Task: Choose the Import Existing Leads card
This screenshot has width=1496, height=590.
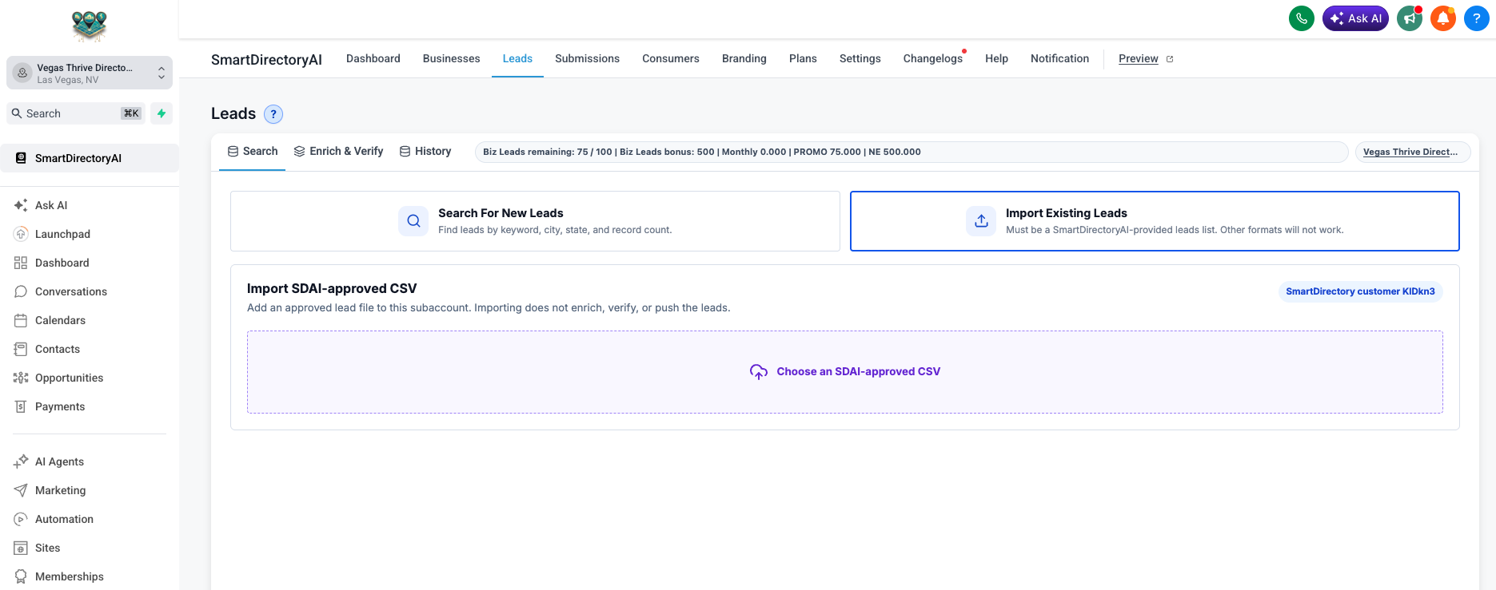Action: coord(1155,221)
